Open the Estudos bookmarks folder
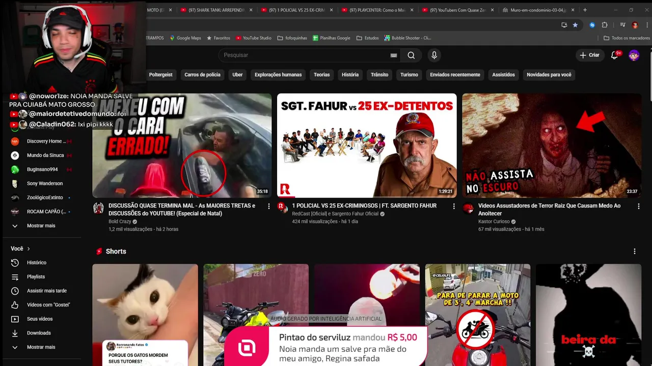Image resolution: width=652 pixels, height=366 pixels. coord(368,38)
